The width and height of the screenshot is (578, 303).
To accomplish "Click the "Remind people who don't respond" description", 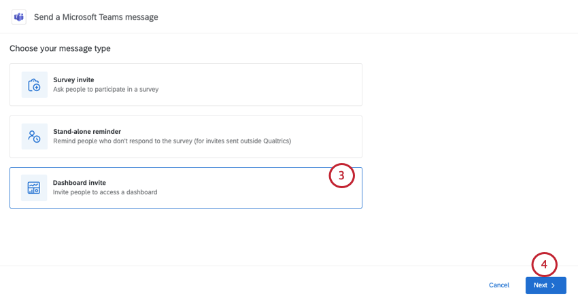I will 172,141.
